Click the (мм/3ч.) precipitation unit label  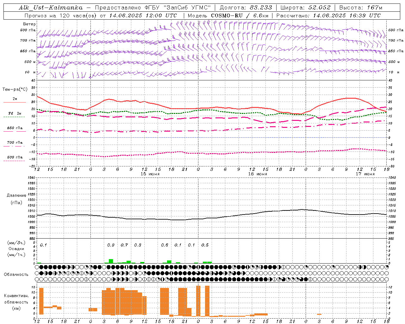coord(16,243)
